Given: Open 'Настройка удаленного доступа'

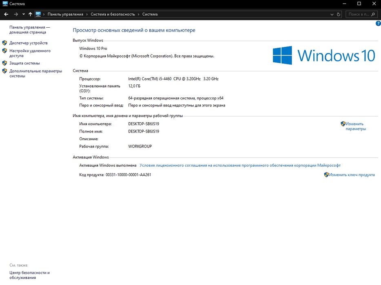Looking at the screenshot, I should 30,53.
